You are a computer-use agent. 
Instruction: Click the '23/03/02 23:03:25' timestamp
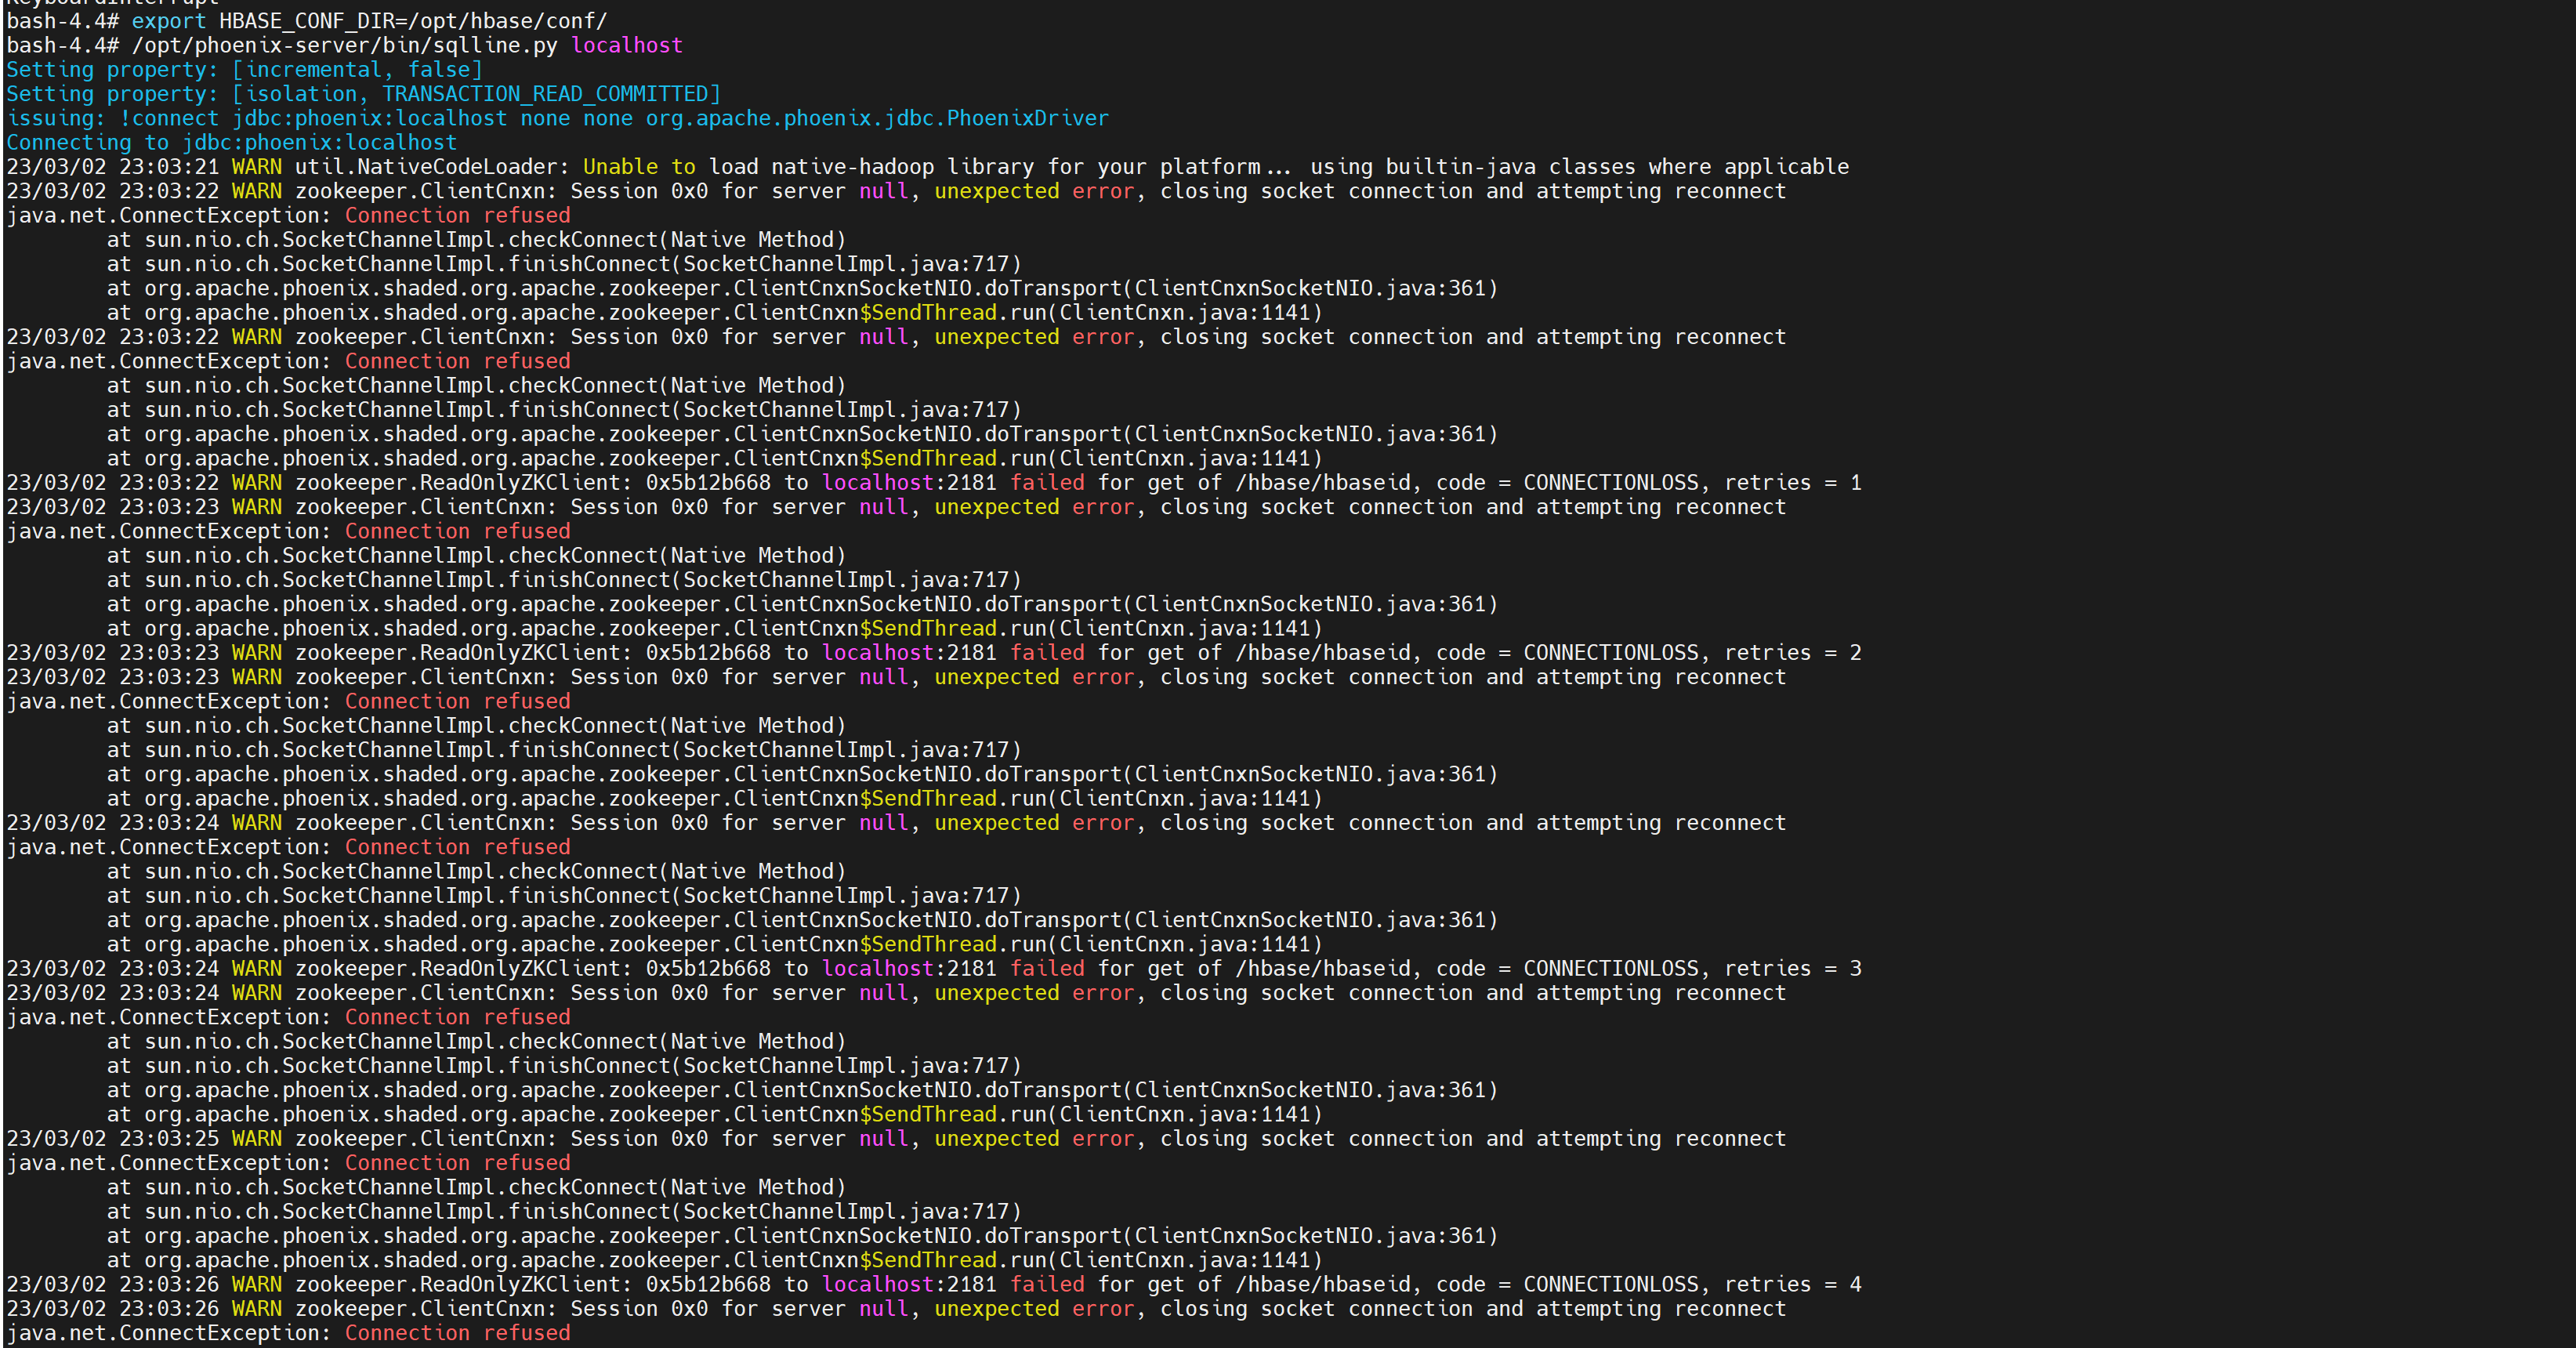click(113, 1139)
